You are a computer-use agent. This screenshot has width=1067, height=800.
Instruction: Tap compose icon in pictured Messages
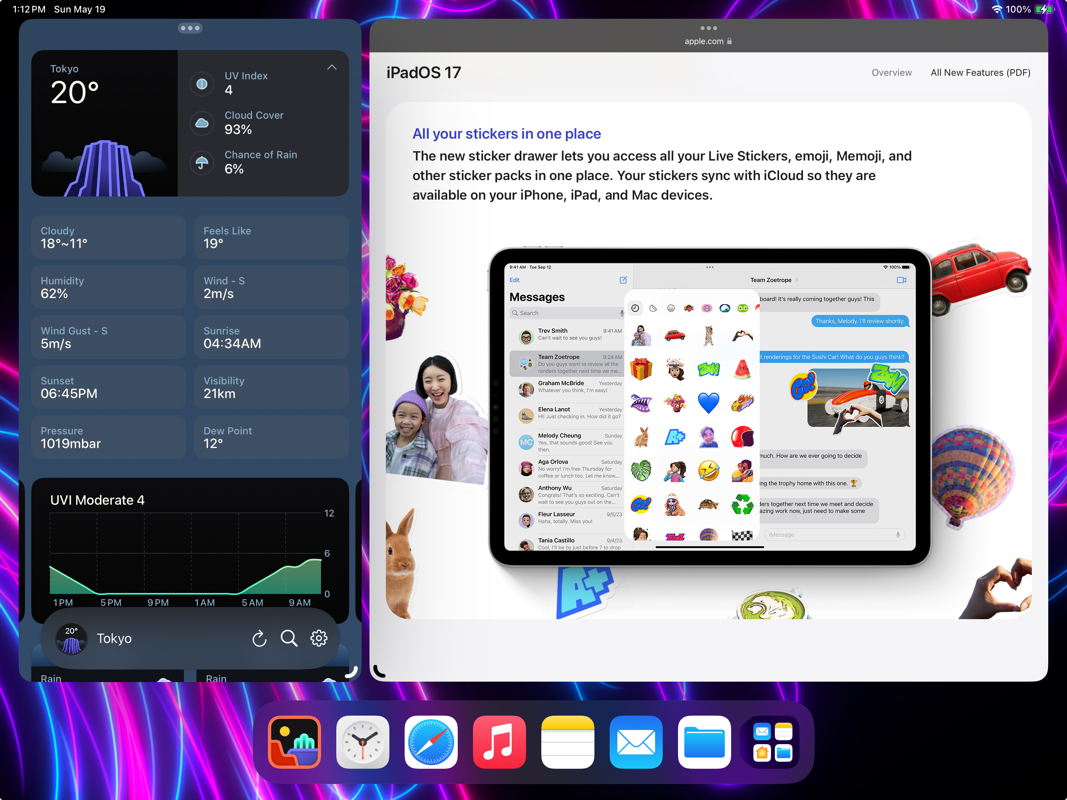coord(623,280)
